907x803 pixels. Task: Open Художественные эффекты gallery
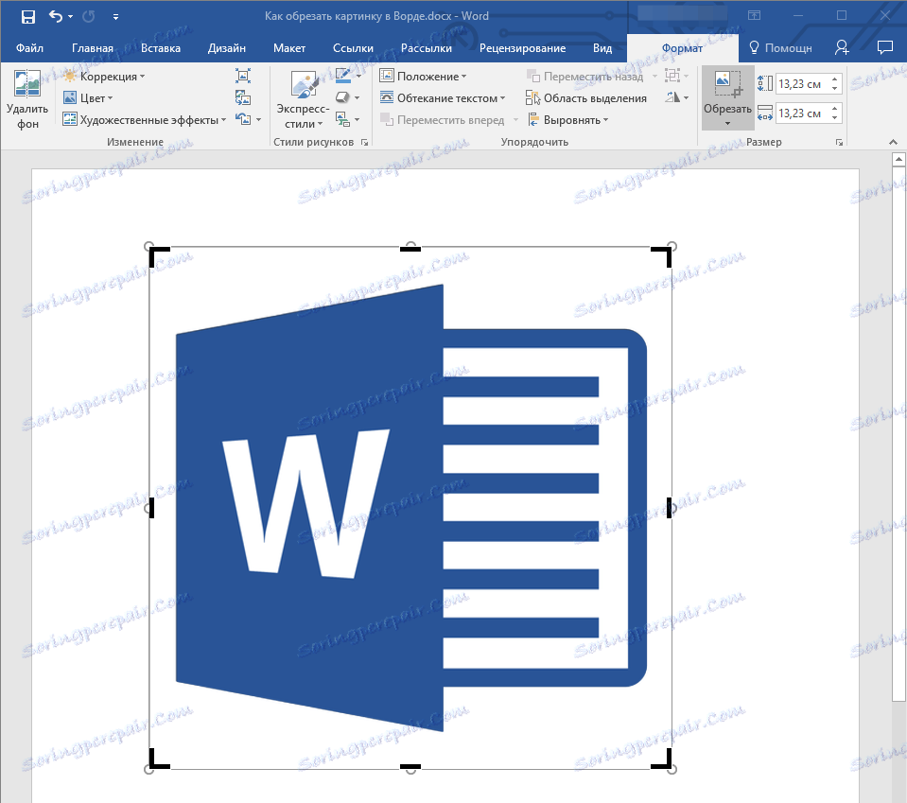click(x=145, y=120)
